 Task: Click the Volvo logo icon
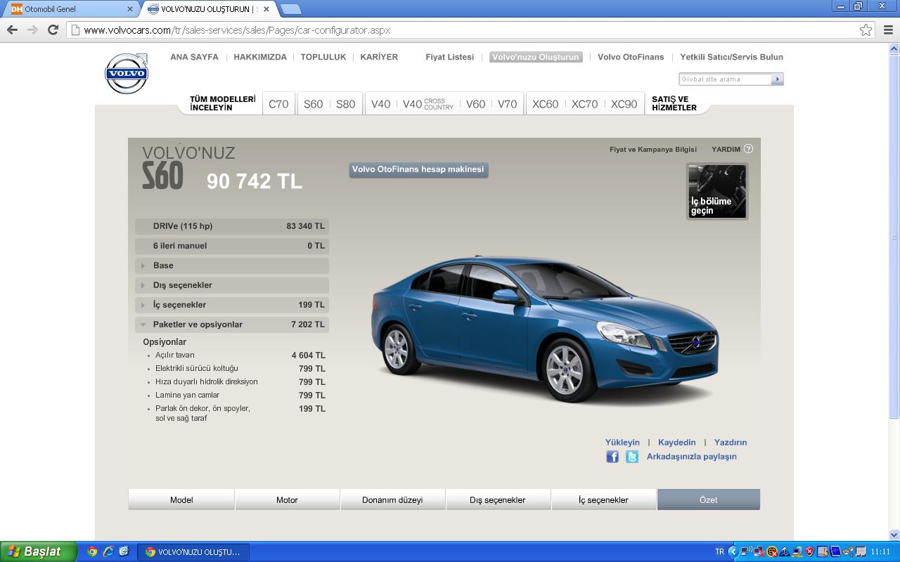[x=127, y=73]
